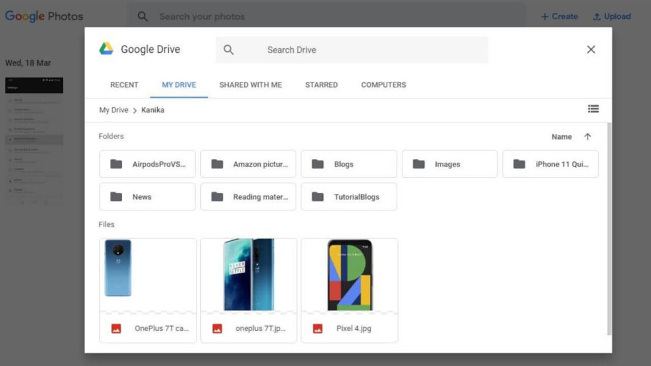The height and width of the screenshot is (366, 651).
Task: Click the TutorialBlogs folder icon
Action: (318, 197)
